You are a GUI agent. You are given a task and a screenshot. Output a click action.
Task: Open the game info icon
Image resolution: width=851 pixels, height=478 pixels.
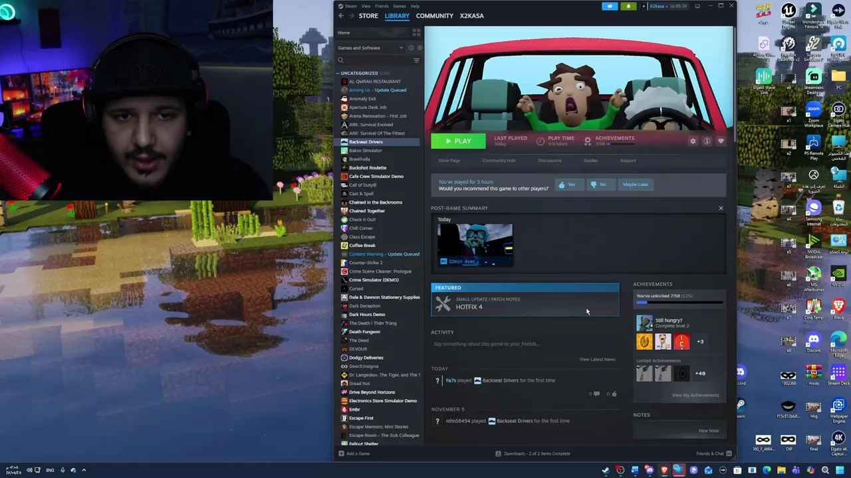(x=707, y=141)
